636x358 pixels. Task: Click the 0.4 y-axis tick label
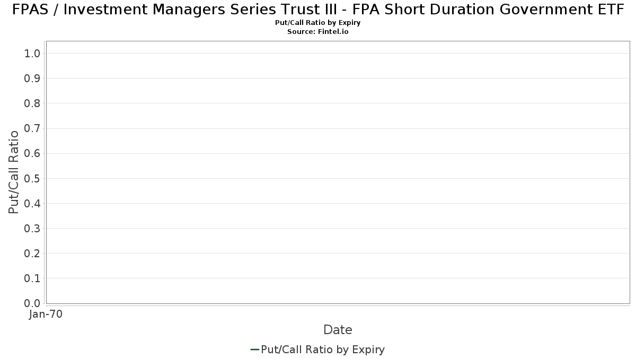point(32,203)
